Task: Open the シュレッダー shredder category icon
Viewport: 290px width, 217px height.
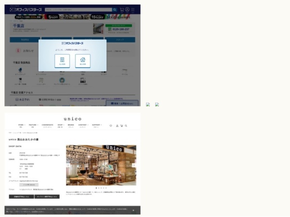Action: pyautogui.click(x=41, y=80)
